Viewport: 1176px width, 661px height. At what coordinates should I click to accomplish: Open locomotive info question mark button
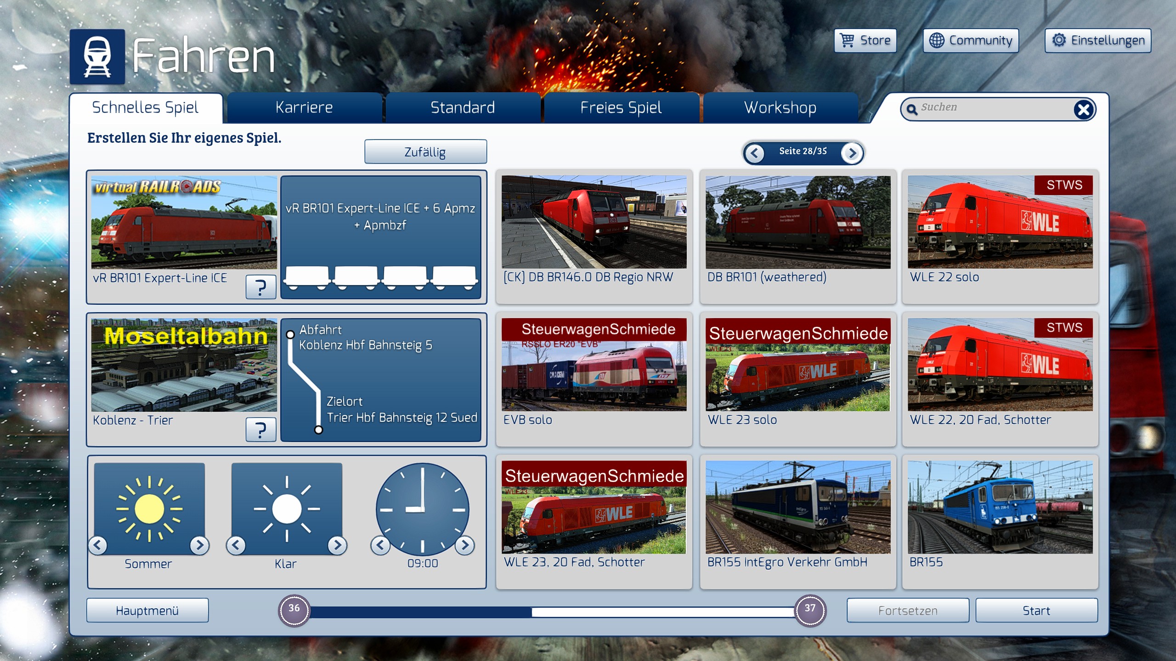tap(260, 287)
